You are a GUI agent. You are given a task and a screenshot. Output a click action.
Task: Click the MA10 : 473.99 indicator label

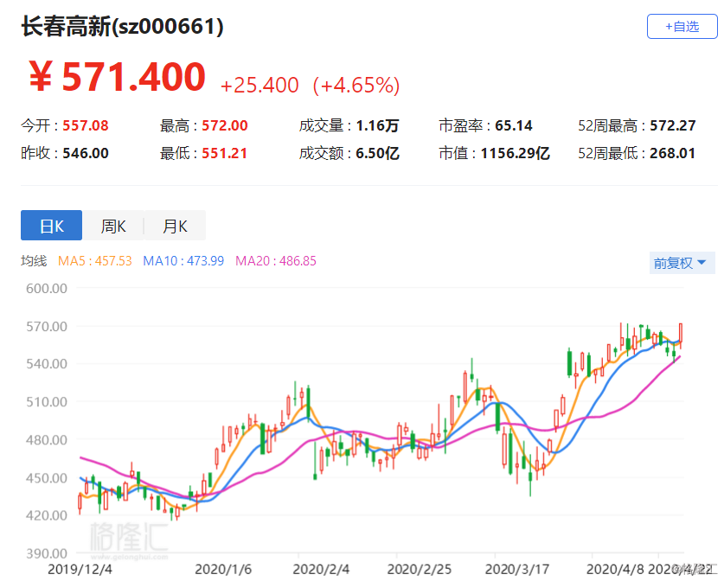(x=183, y=261)
